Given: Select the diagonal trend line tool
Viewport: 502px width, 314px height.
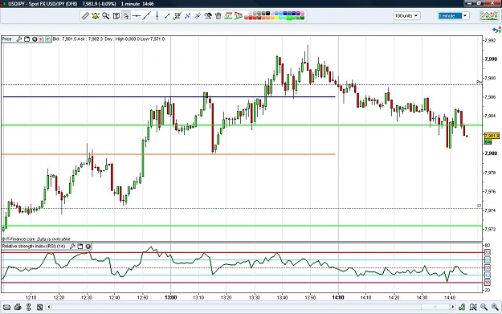Looking at the screenshot, I should pyautogui.click(x=147, y=16).
